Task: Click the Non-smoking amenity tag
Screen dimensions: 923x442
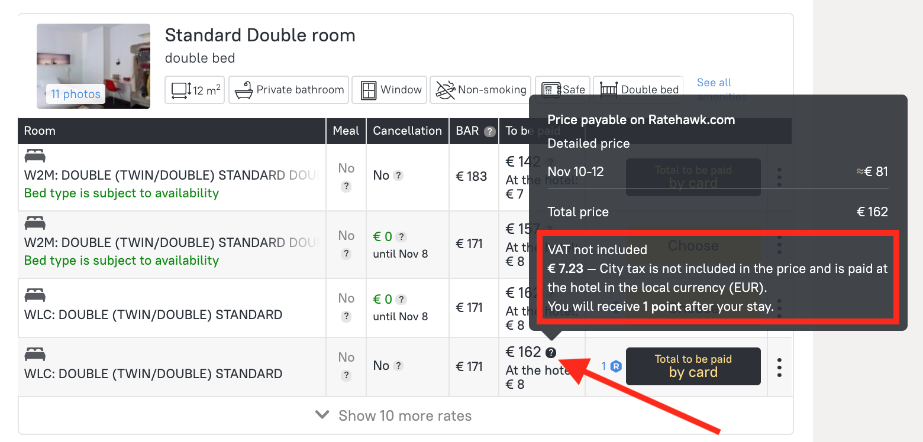Action: pyautogui.click(x=480, y=90)
